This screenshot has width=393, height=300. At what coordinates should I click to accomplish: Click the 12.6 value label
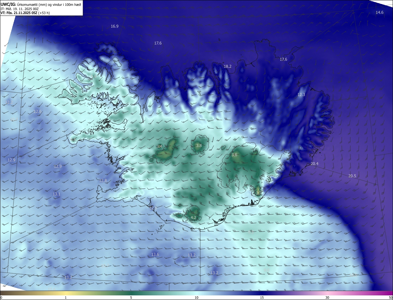click(37, 112)
